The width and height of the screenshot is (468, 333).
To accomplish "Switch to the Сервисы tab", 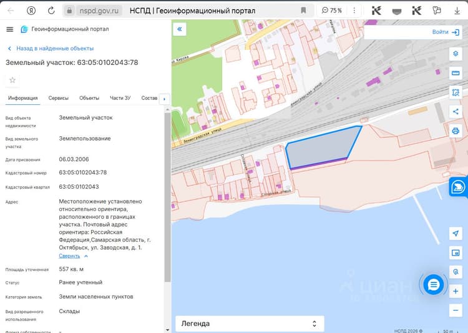I will coord(59,98).
